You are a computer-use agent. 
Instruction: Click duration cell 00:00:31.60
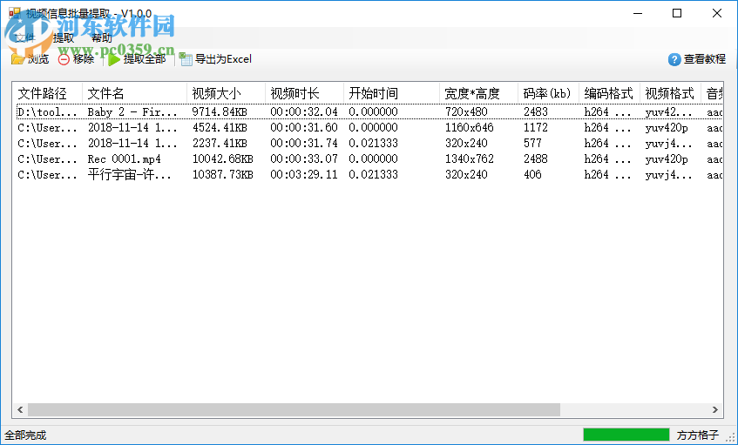[x=304, y=127]
